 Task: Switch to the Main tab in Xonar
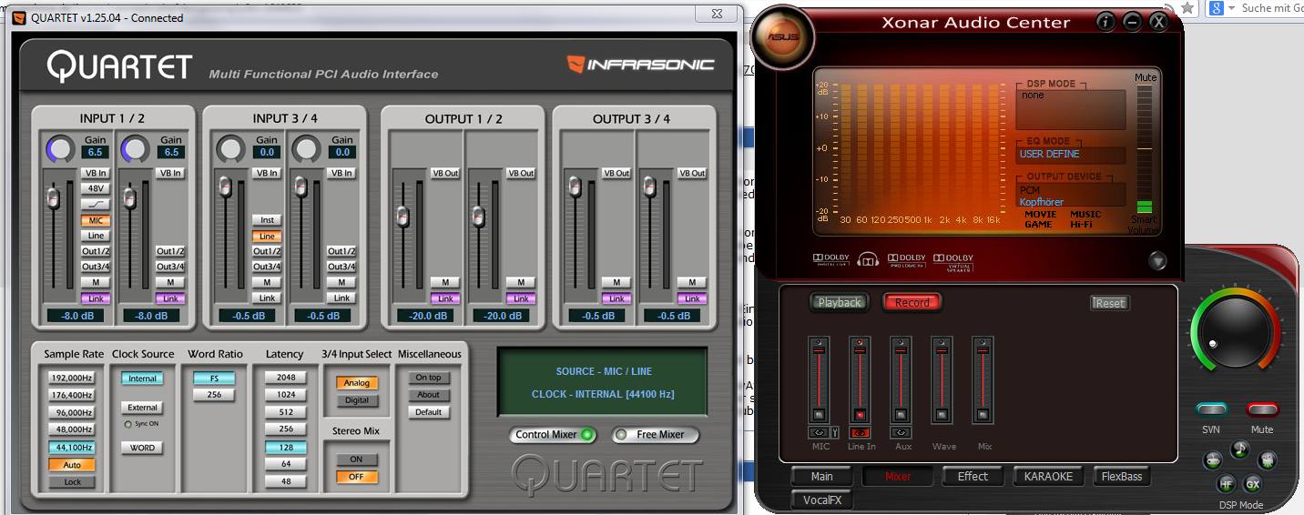822,476
